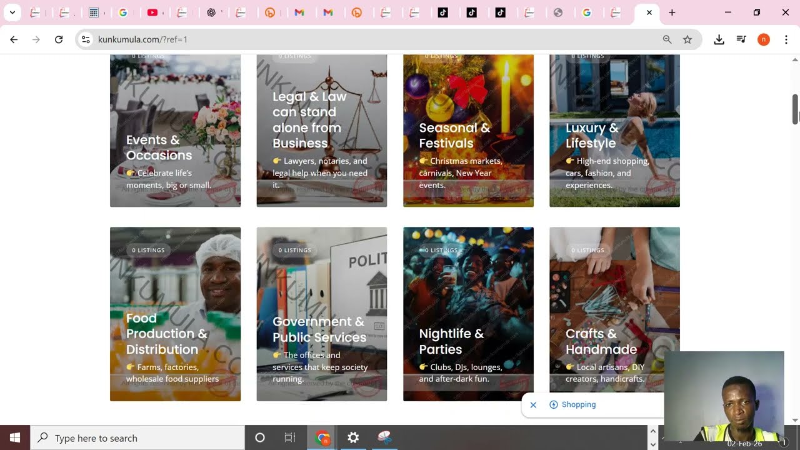Open the zoom magnifier in address bar
800x450 pixels.
(667, 39)
